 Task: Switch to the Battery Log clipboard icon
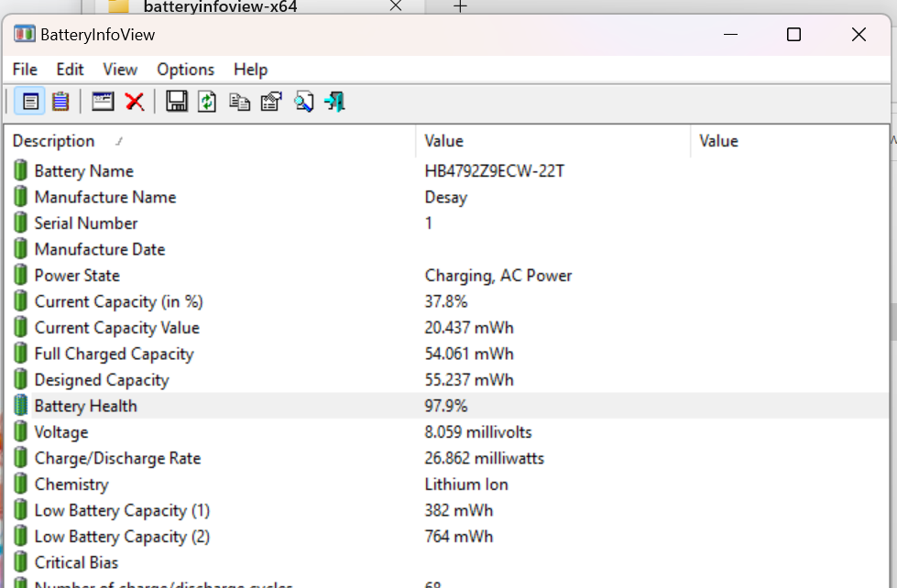click(x=60, y=102)
